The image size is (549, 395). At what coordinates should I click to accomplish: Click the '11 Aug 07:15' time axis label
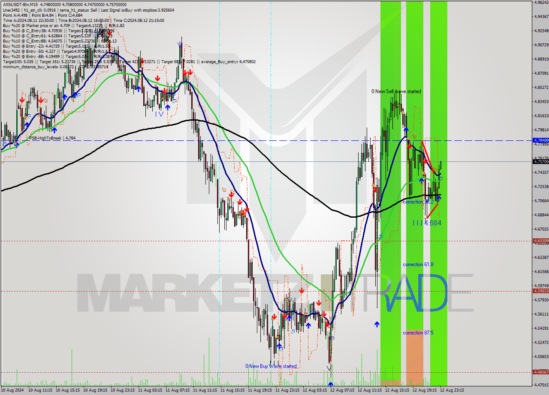click(x=177, y=390)
